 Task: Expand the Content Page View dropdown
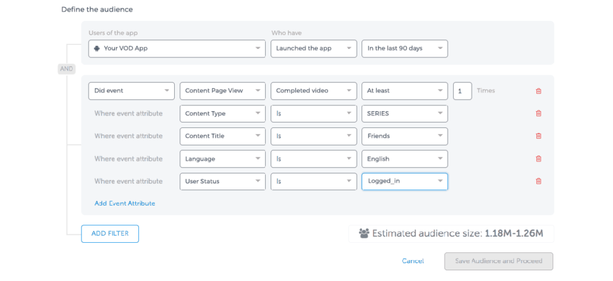coord(222,91)
